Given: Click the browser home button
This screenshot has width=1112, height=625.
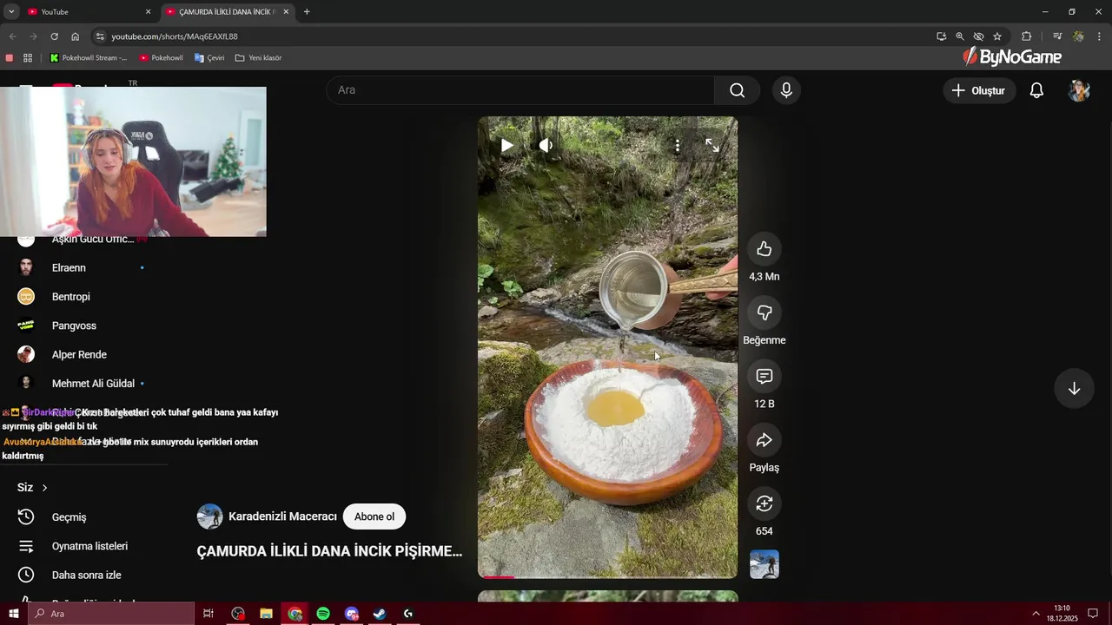Looking at the screenshot, I should click(75, 36).
